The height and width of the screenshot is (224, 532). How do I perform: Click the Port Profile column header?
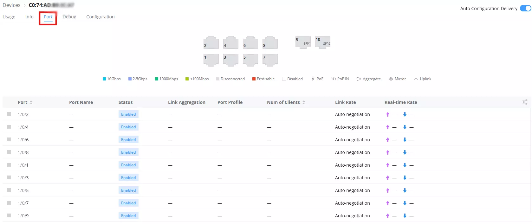(x=230, y=102)
